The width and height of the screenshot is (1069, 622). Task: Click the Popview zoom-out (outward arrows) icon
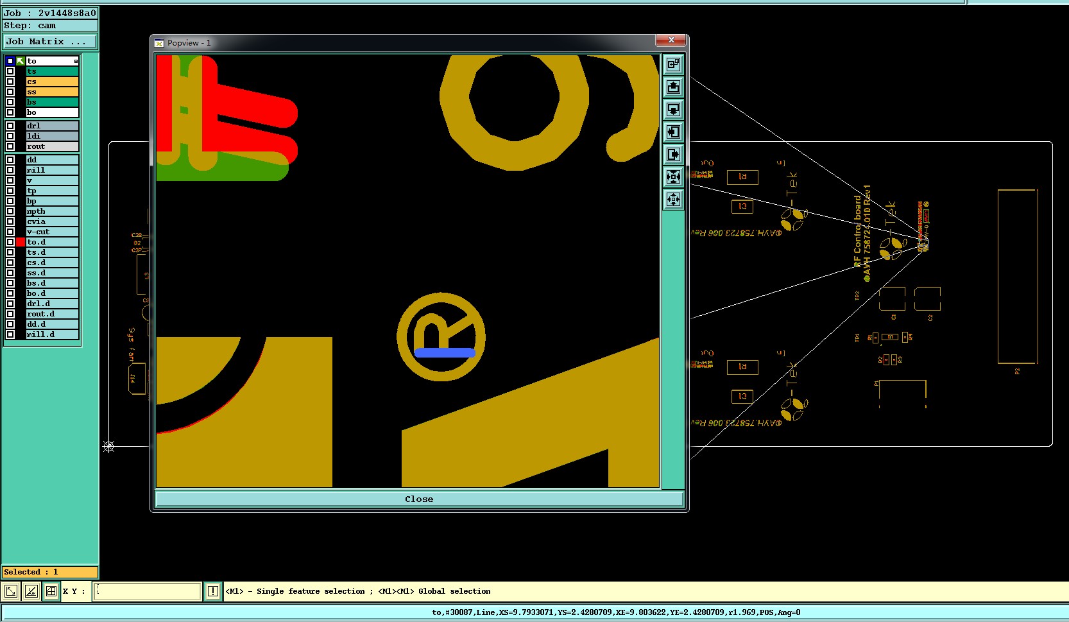[673, 199]
